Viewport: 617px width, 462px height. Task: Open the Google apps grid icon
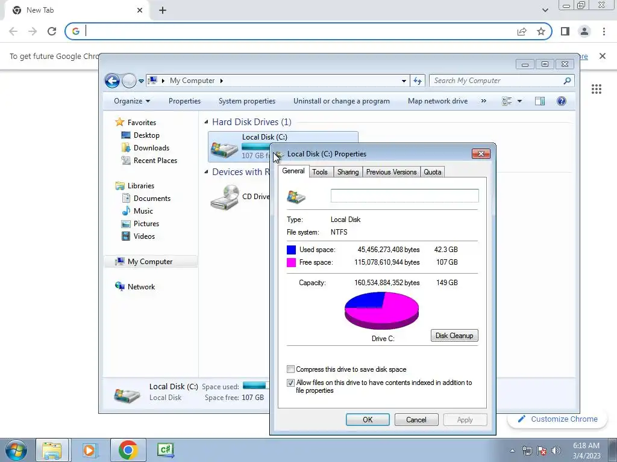[597, 89]
